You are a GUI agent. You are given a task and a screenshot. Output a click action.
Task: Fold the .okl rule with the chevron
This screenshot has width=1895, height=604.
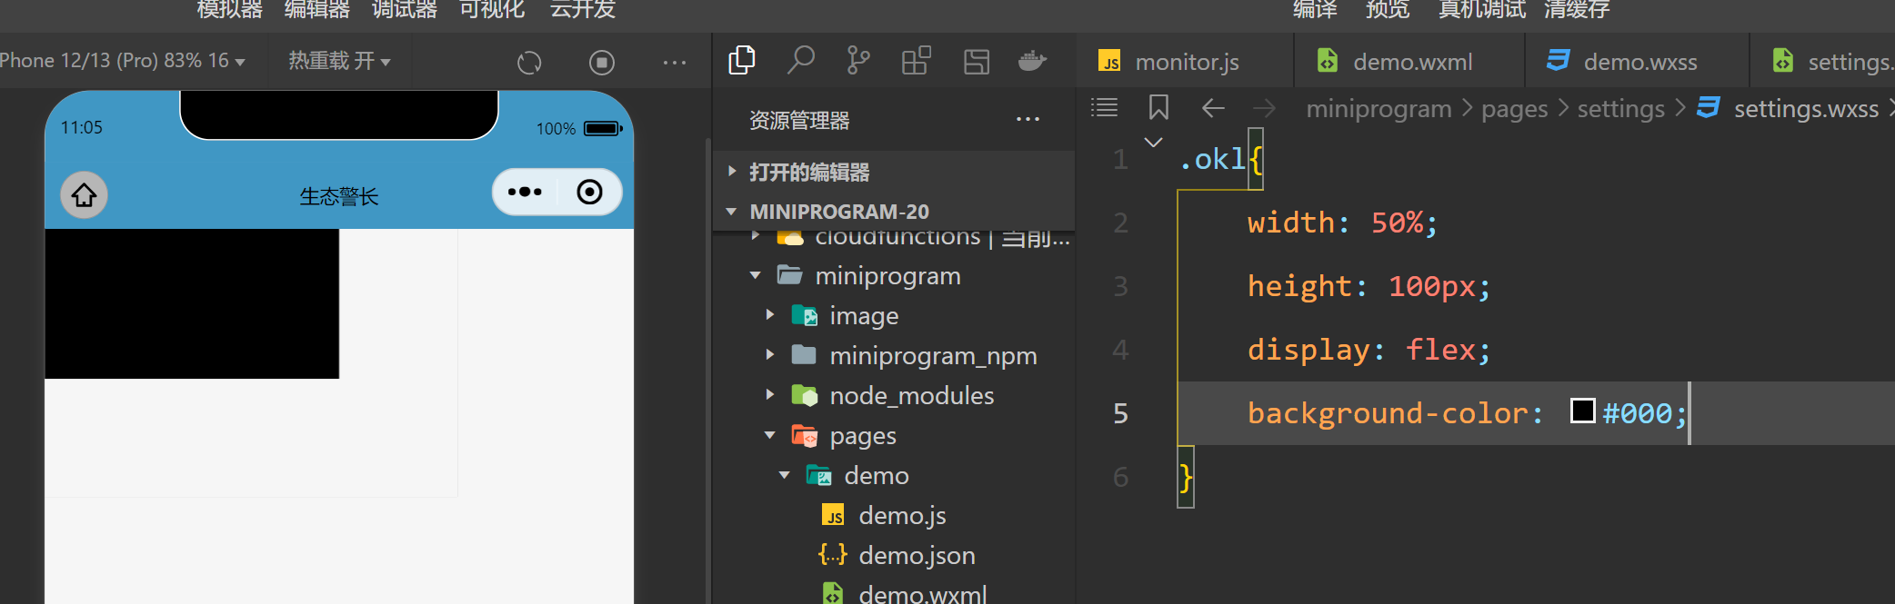coord(1153,143)
